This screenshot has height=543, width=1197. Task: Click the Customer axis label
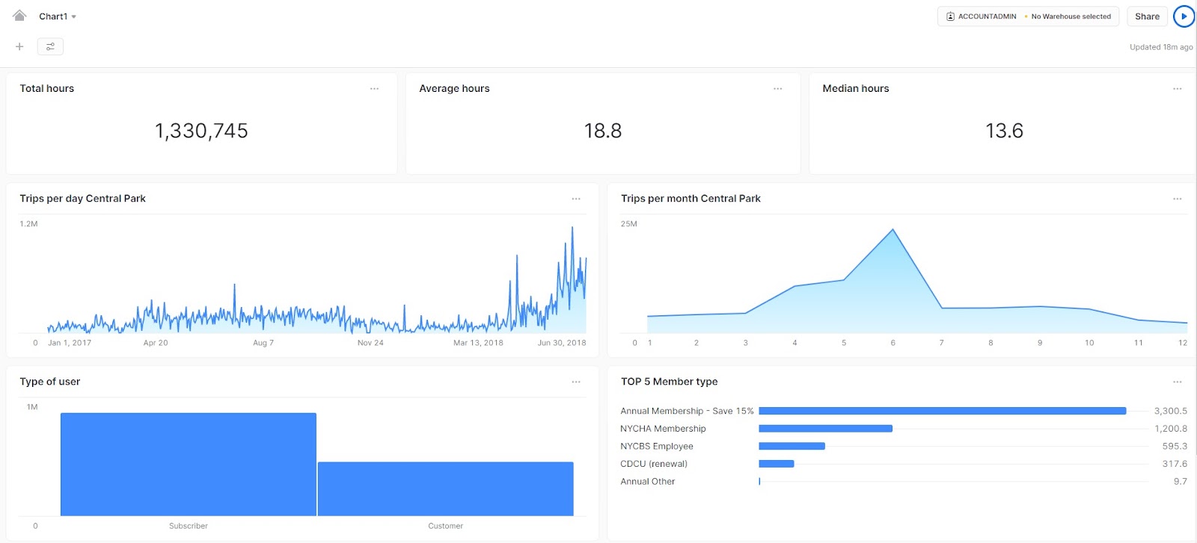[x=446, y=526]
